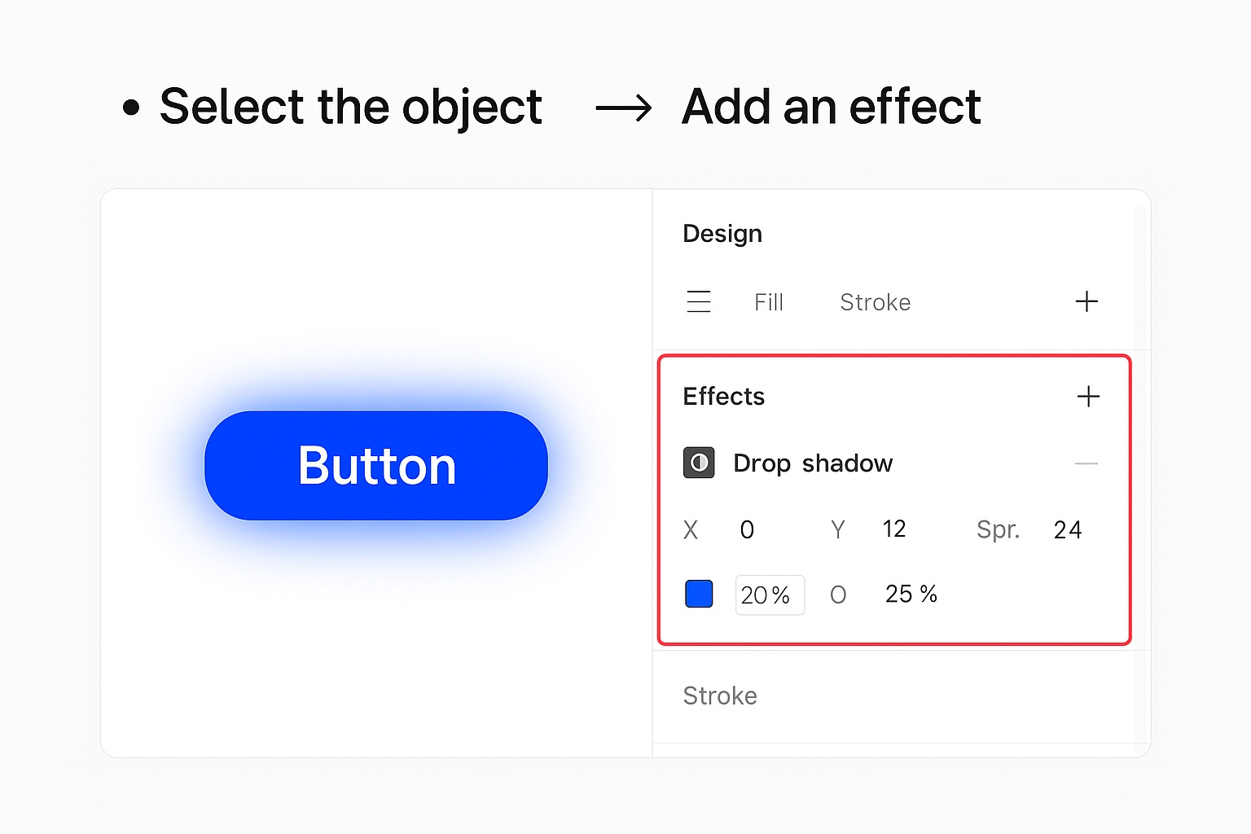Click the Effects panel heading
The width and height of the screenshot is (1251, 834).
723,397
